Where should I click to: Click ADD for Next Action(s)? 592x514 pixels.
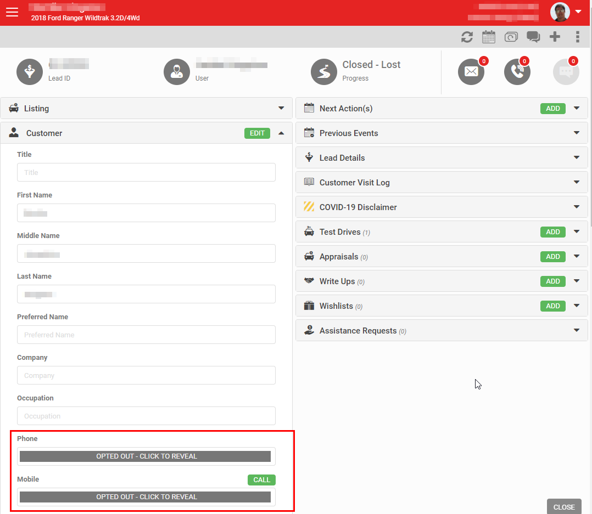(x=552, y=109)
